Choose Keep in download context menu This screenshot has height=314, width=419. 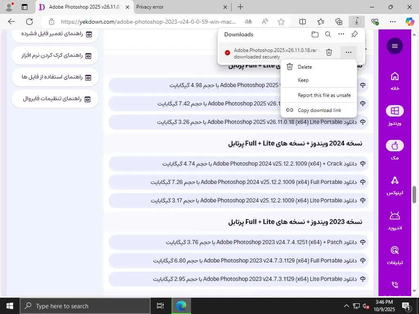click(319, 80)
